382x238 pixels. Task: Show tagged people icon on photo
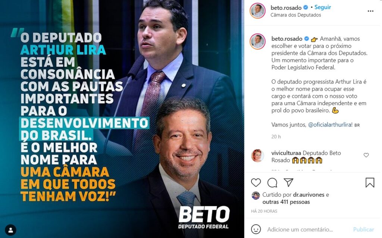(11, 230)
